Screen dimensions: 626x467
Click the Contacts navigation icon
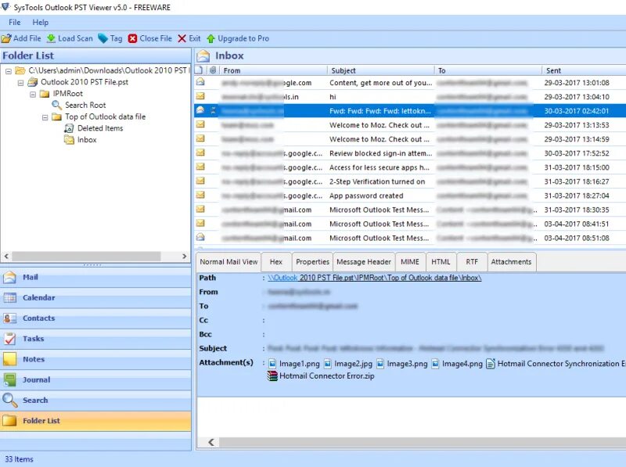point(9,318)
